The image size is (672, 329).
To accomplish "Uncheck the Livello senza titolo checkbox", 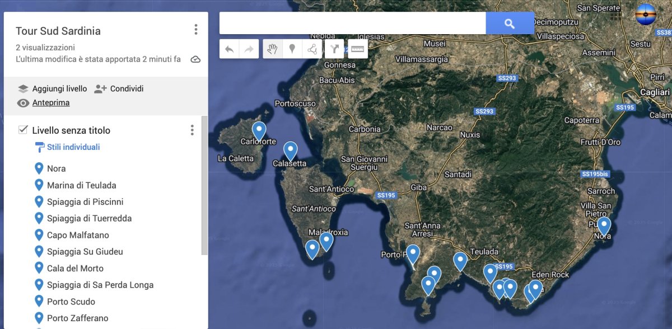I will 23,130.
